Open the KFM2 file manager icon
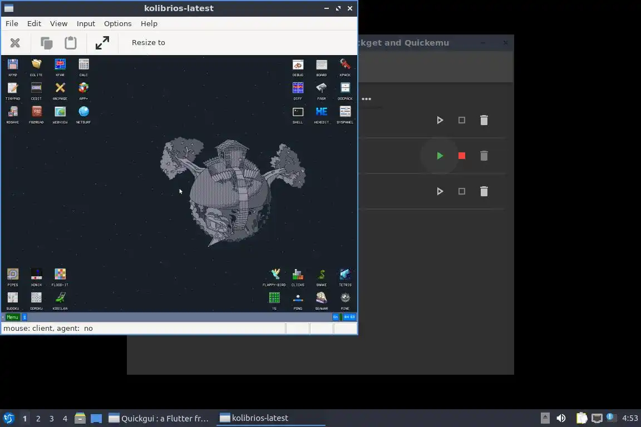The image size is (641, 427). (x=13, y=66)
